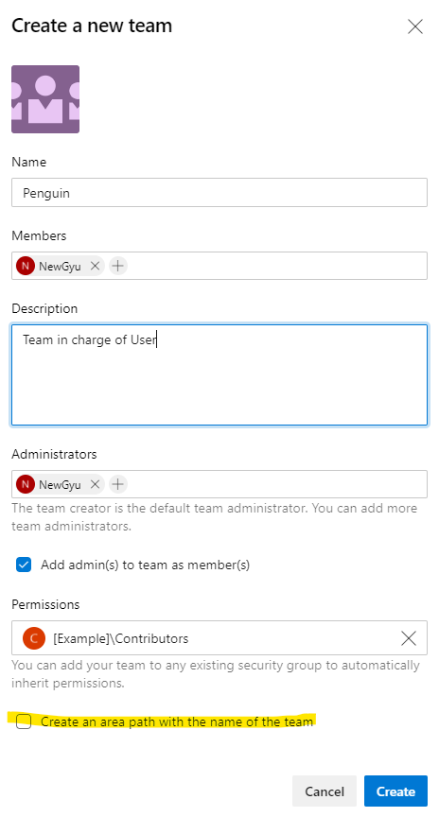Click the purple team avatar image

(x=45, y=99)
